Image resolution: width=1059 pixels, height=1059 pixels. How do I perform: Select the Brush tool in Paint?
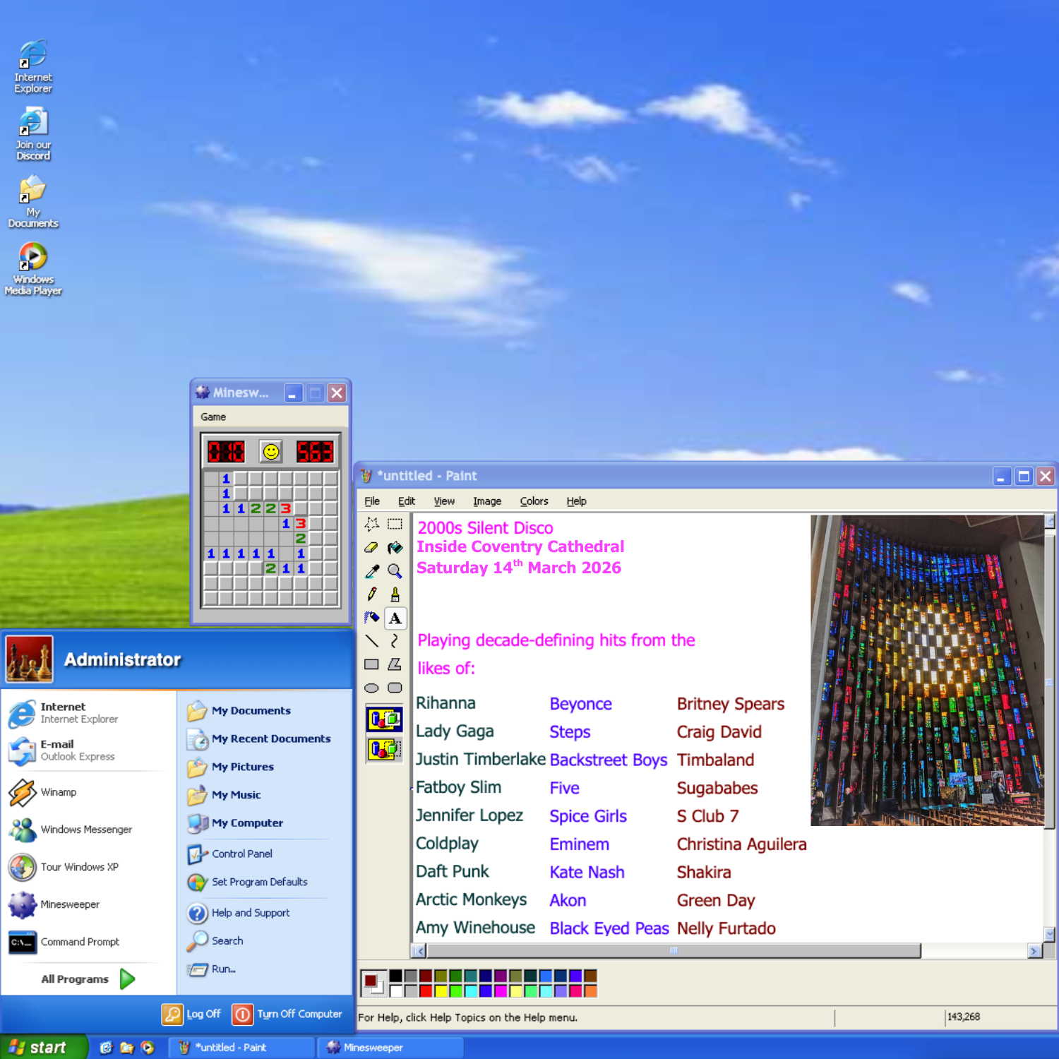395,594
